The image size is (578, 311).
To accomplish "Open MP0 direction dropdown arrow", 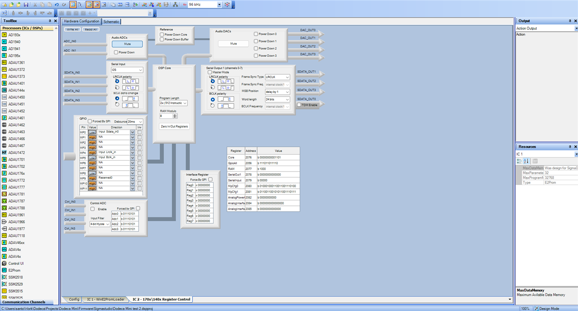I will [132, 132].
